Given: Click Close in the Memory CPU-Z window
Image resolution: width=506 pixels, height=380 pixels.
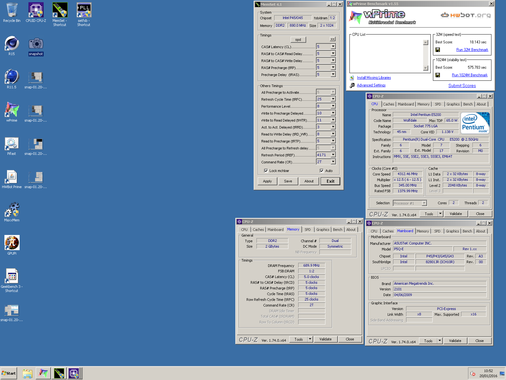Looking at the screenshot, I should coord(350,339).
